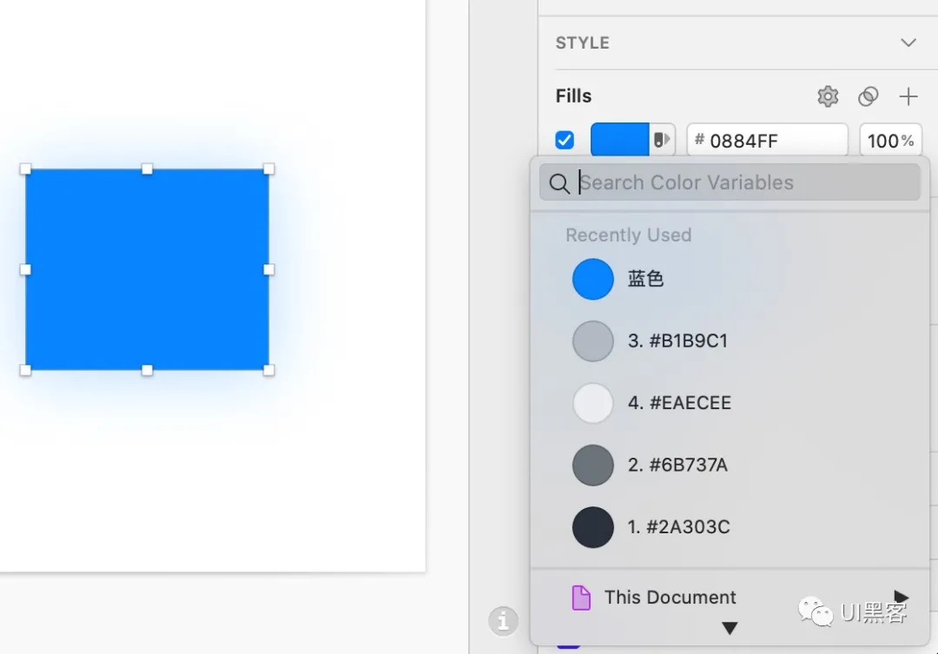Click the blend mode overlapping circles icon

click(x=868, y=96)
